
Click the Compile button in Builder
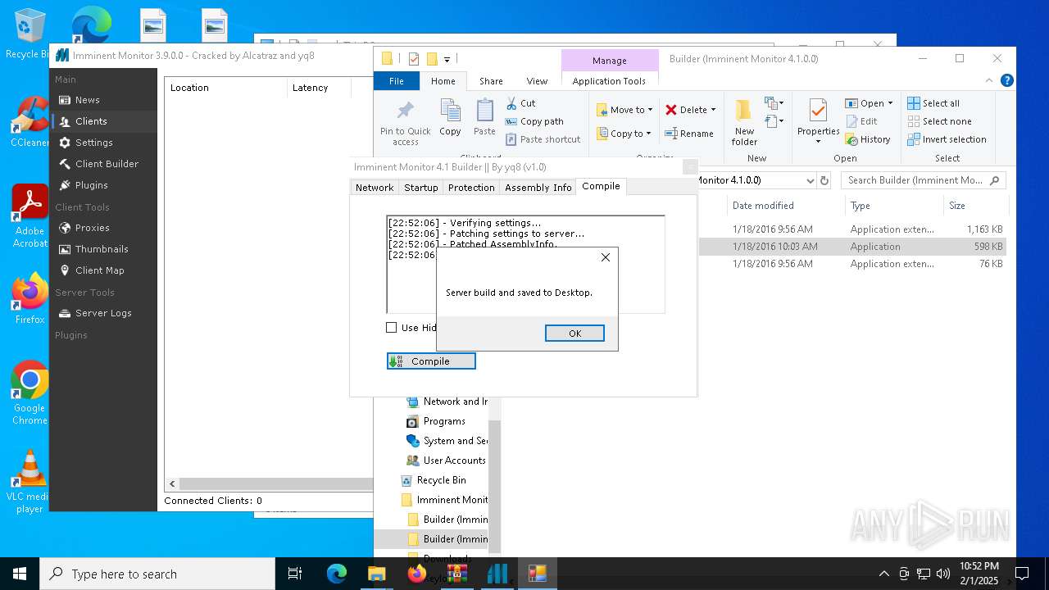pyautogui.click(x=431, y=361)
